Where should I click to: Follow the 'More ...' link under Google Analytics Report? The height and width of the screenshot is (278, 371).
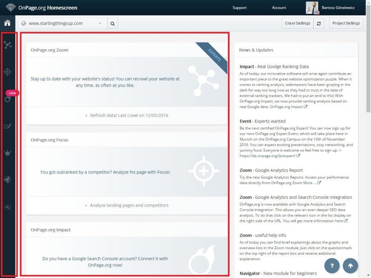click(x=310, y=183)
